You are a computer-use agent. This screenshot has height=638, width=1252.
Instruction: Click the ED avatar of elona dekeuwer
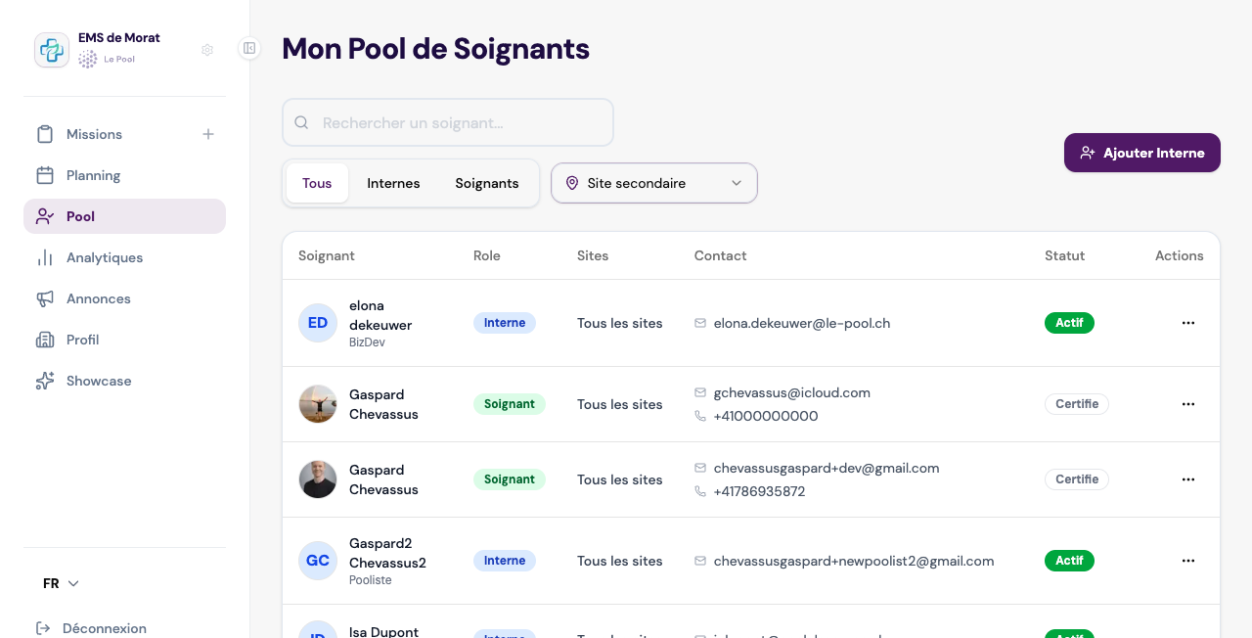[x=318, y=323]
